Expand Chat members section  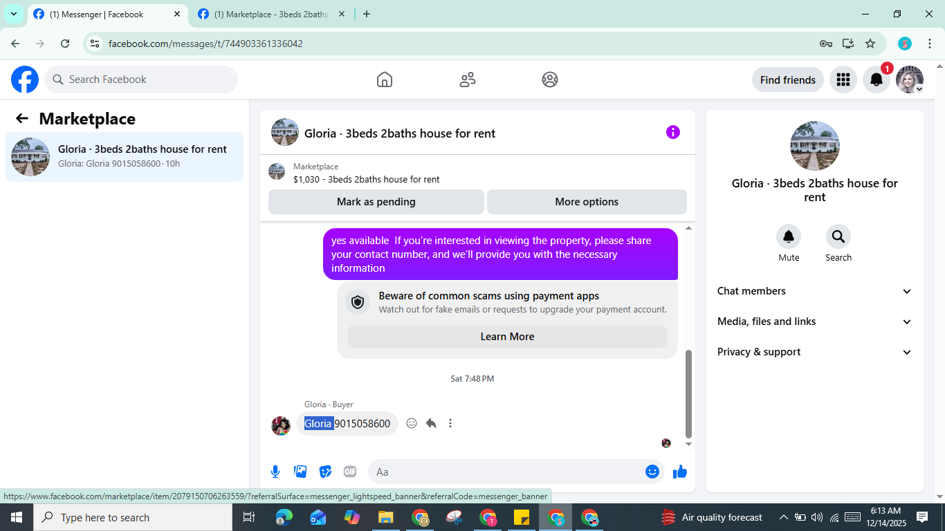point(815,291)
